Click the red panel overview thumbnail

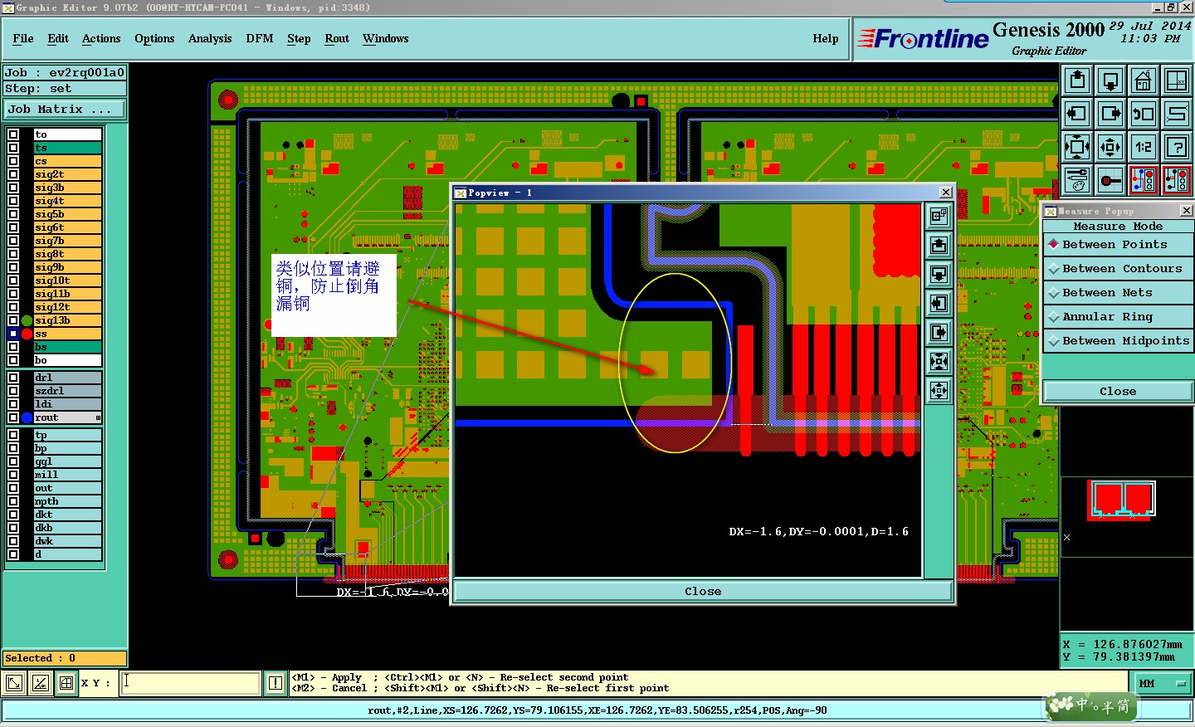pyautogui.click(x=1121, y=500)
